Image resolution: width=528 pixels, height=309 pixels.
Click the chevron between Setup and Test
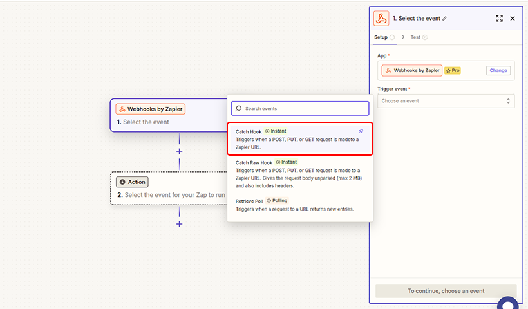(x=403, y=37)
